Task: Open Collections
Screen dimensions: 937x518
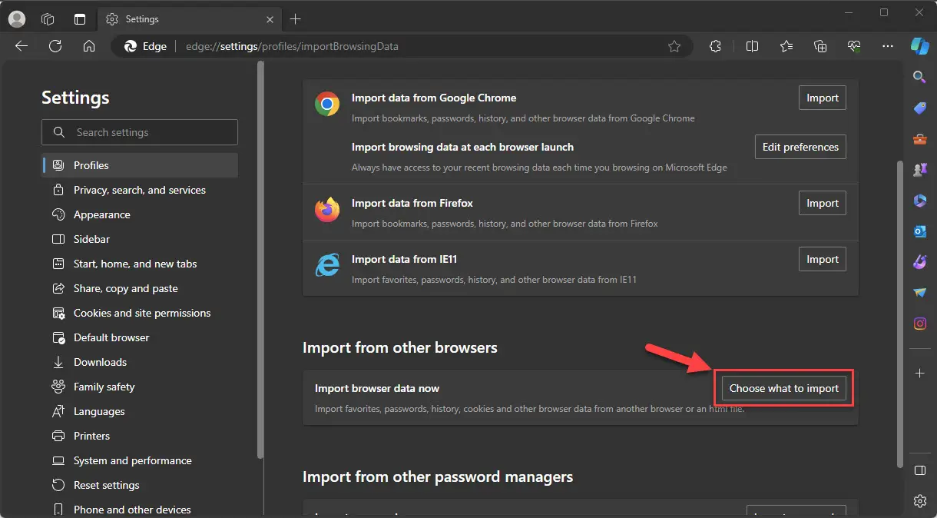Action: coord(820,46)
